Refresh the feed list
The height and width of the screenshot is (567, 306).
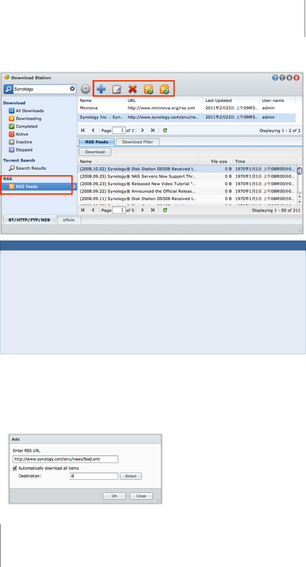[x=165, y=130]
